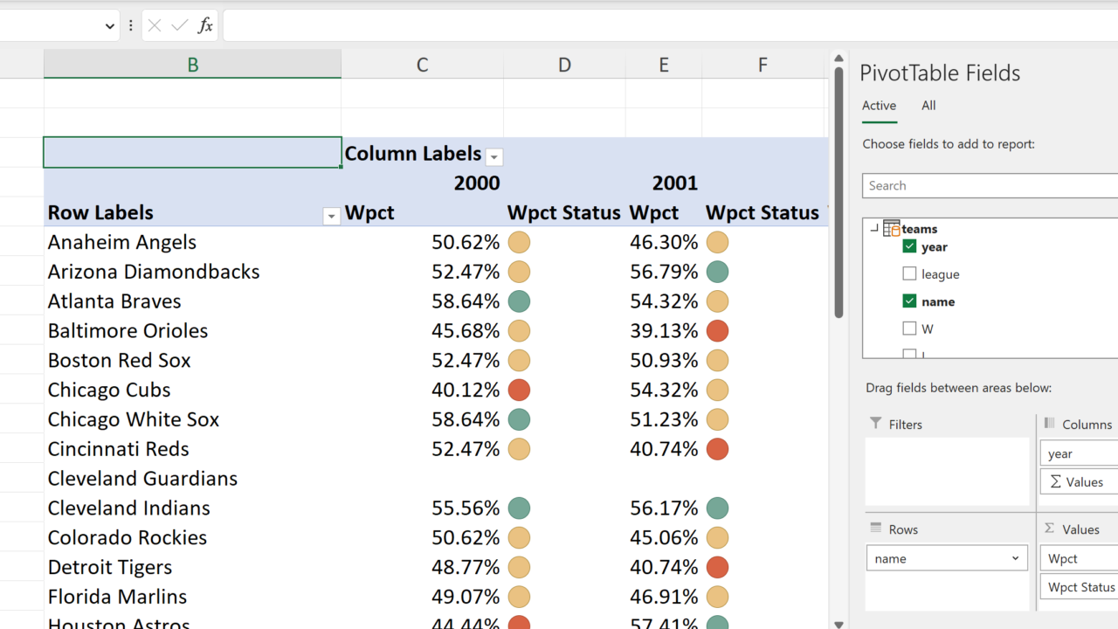The width and height of the screenshot is (1118, 629).
Task: Select the Active tab in PivotTable Fields
Action: (879, 106)
